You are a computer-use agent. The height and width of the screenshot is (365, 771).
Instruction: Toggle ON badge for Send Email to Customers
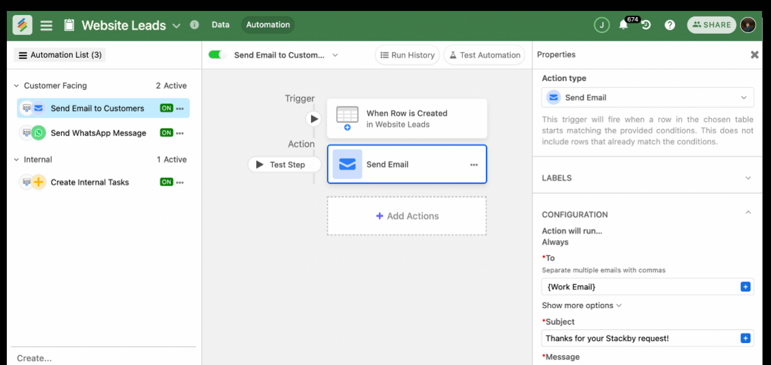166,109
